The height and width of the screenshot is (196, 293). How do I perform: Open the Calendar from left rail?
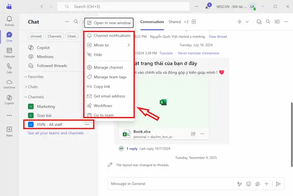(9, 52)
